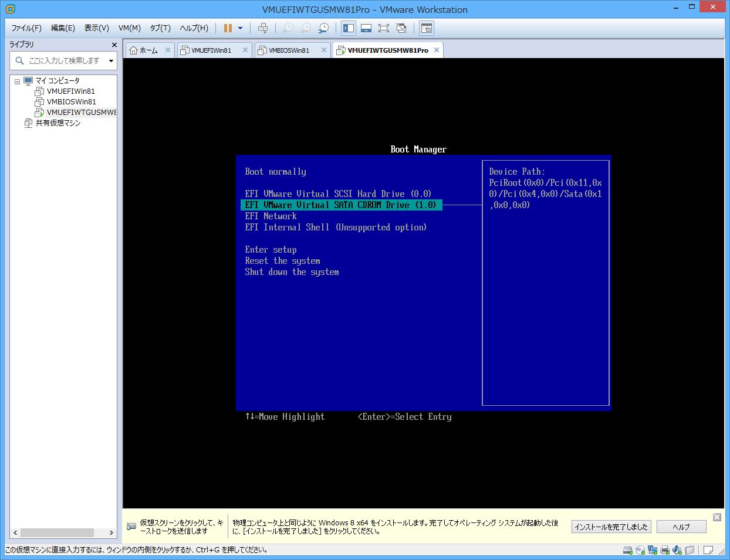730x560 pixels.
Task: Select the EFI Network boot entry
Action: [x=271, y=216]
